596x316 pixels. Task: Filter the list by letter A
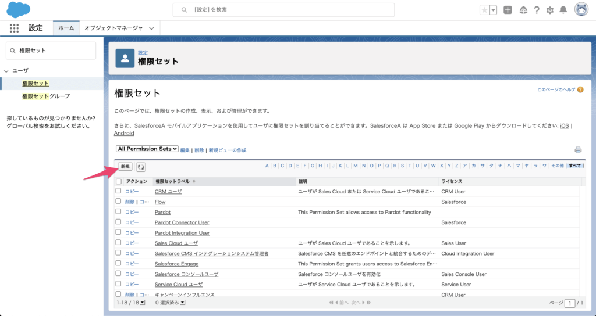(x=267, y=166)
